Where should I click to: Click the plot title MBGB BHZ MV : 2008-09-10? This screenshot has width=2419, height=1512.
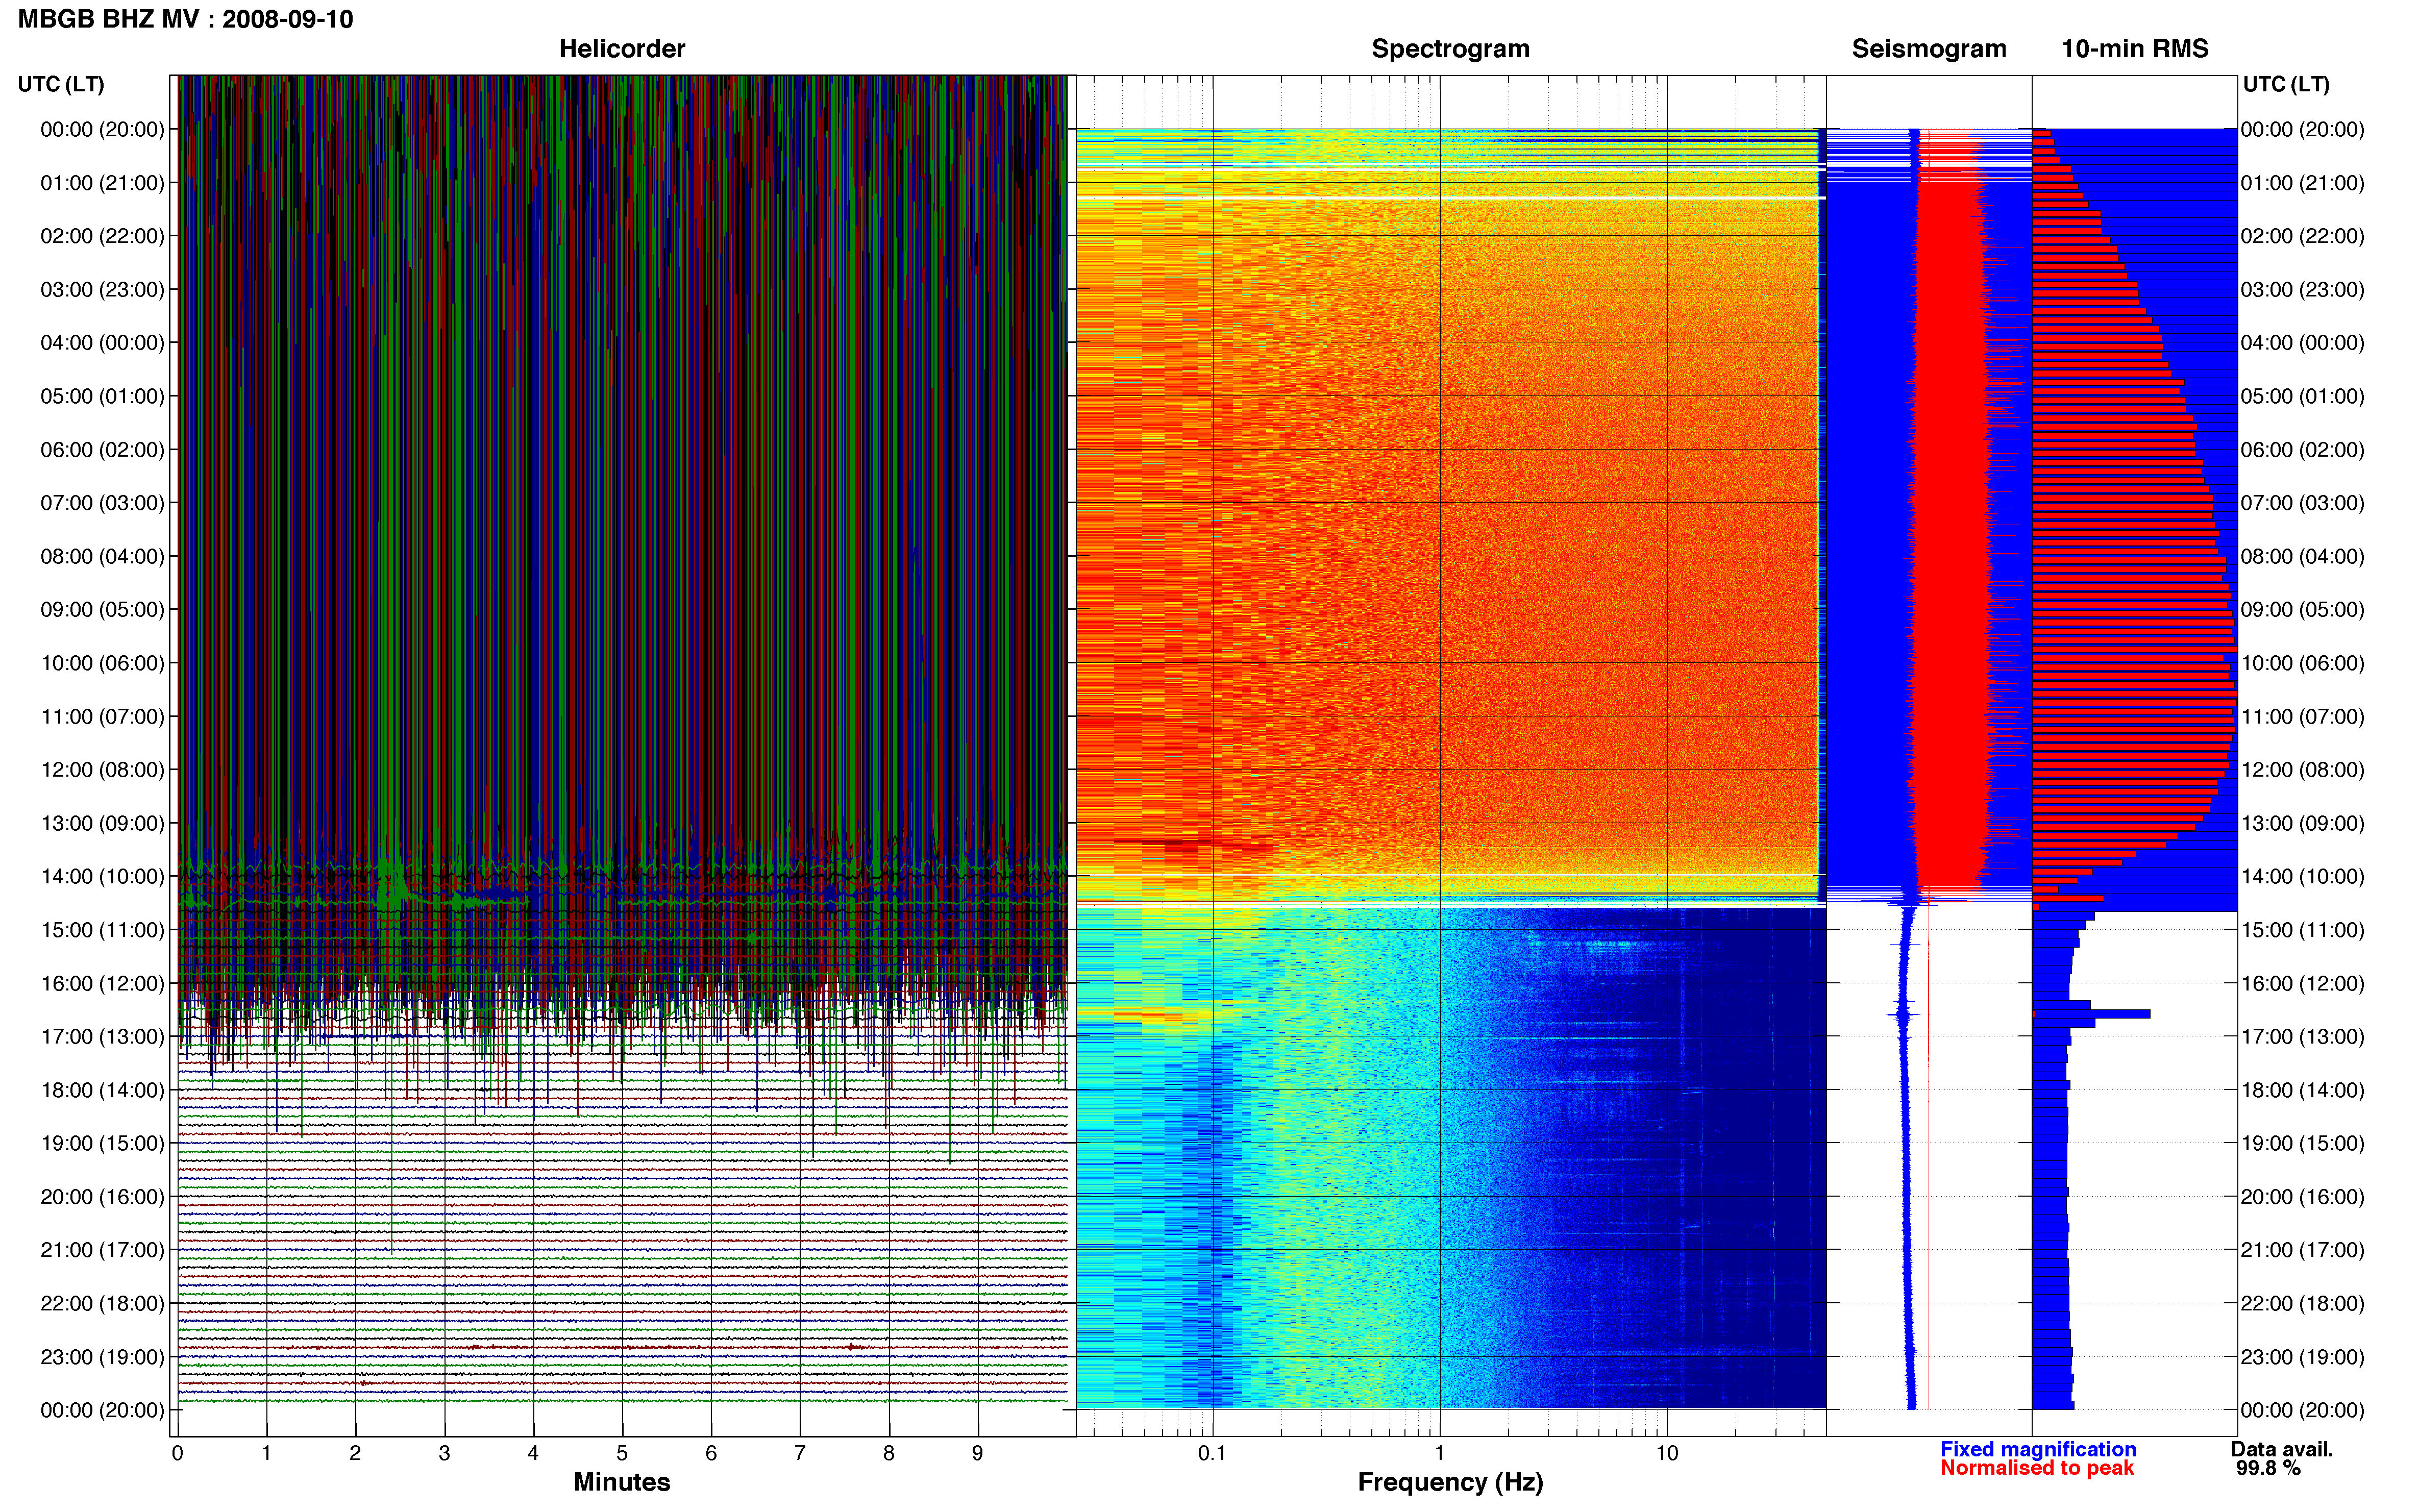tap(185, 19)
